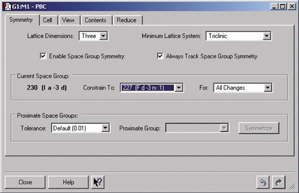The width and height of the screenshot is (299, 193).
Task: Toggle Enable Space Group Symmetry checkbox
Action: tap(43, 56)
